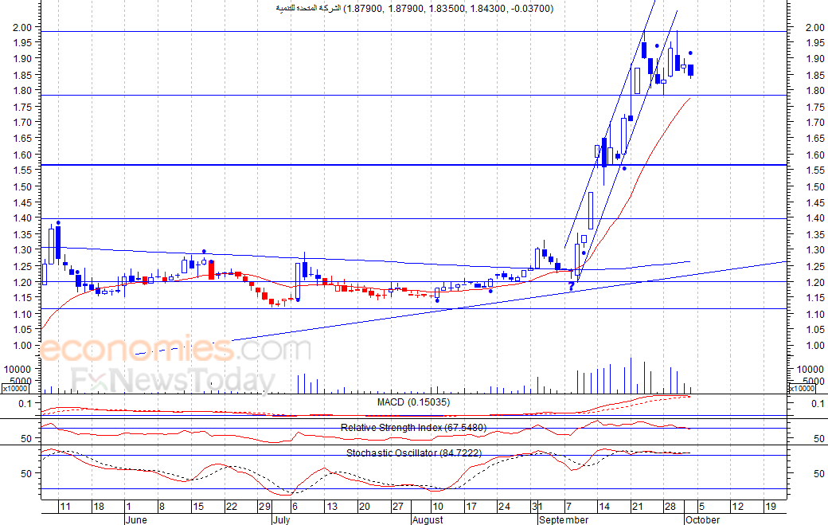
Task: Click the chart title with OHLC values
Action: [x=415, y=9]
